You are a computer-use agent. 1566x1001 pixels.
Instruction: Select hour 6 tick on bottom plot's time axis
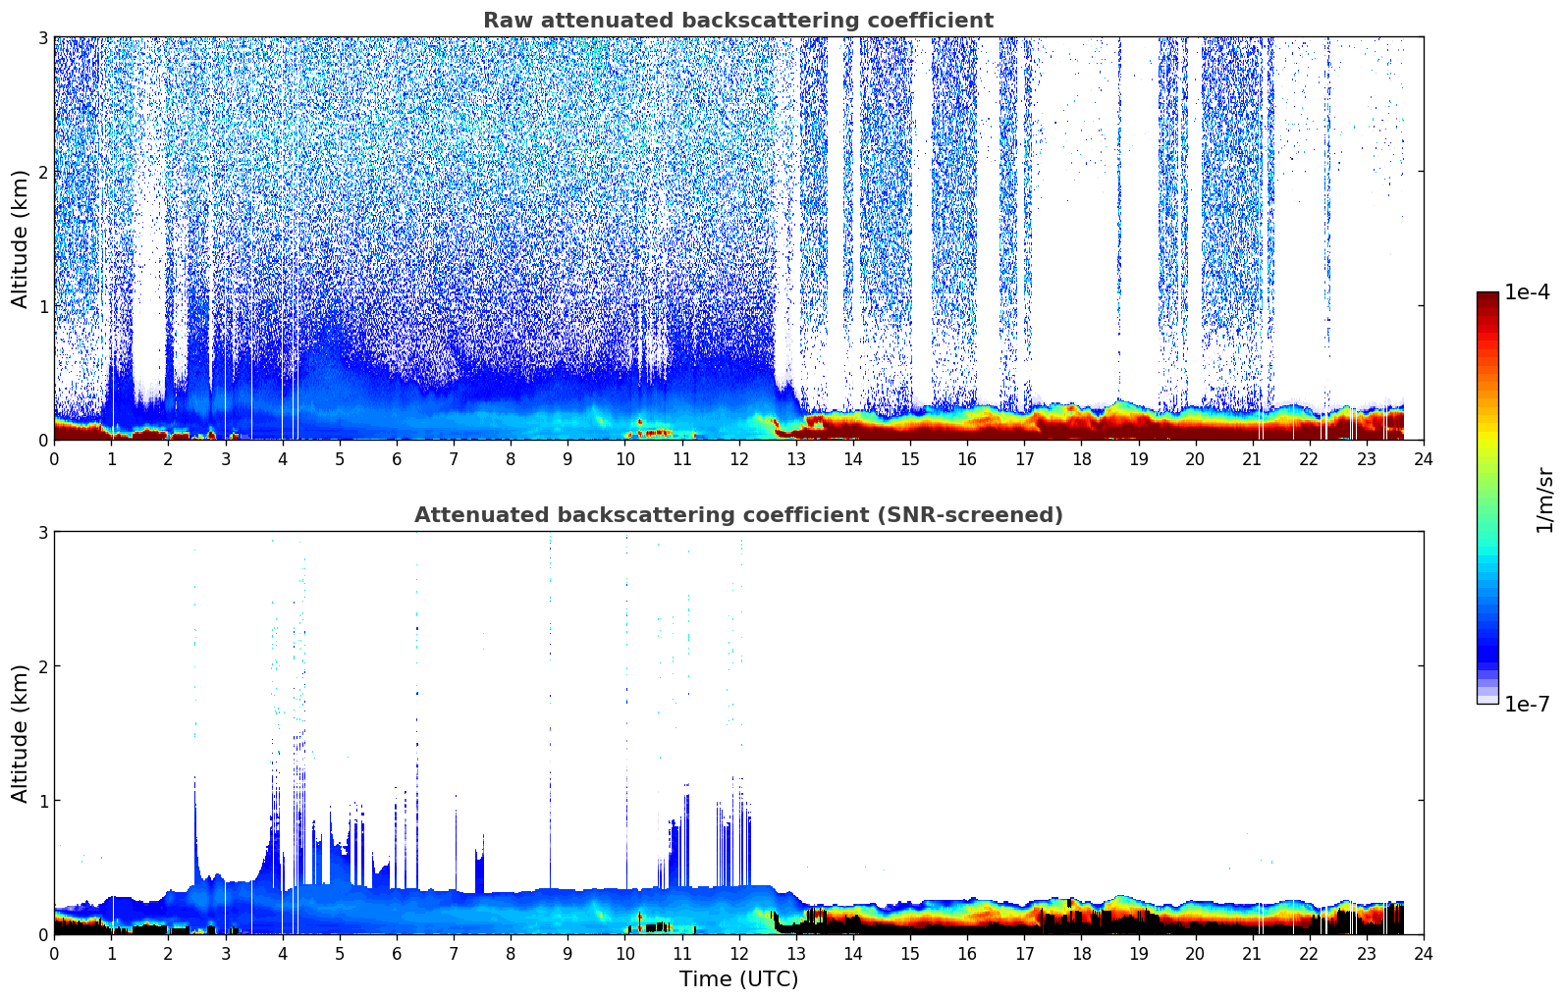[397, 953]
